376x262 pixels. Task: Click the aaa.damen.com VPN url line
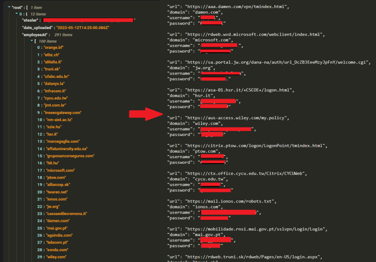pyautogui.click(x=228, y=7)
